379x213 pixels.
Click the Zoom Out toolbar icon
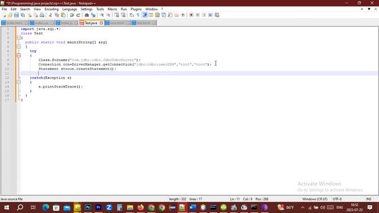point(108,15)
